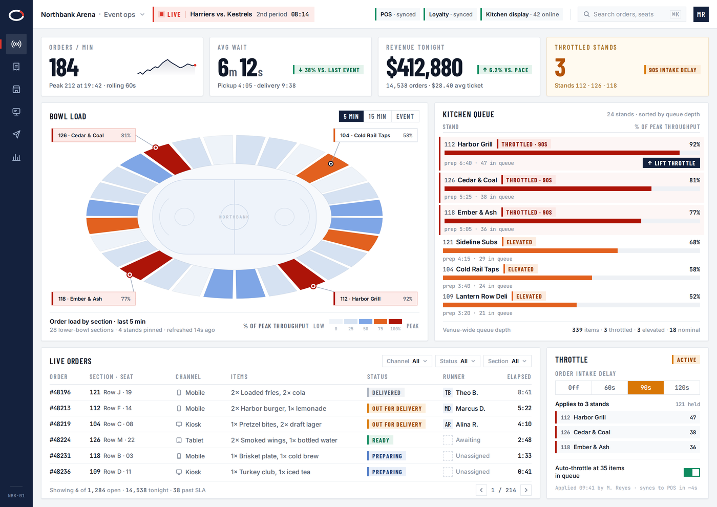
Task: Open the kitchen display monitor sidebar icon
Action: tap(16, 112)
